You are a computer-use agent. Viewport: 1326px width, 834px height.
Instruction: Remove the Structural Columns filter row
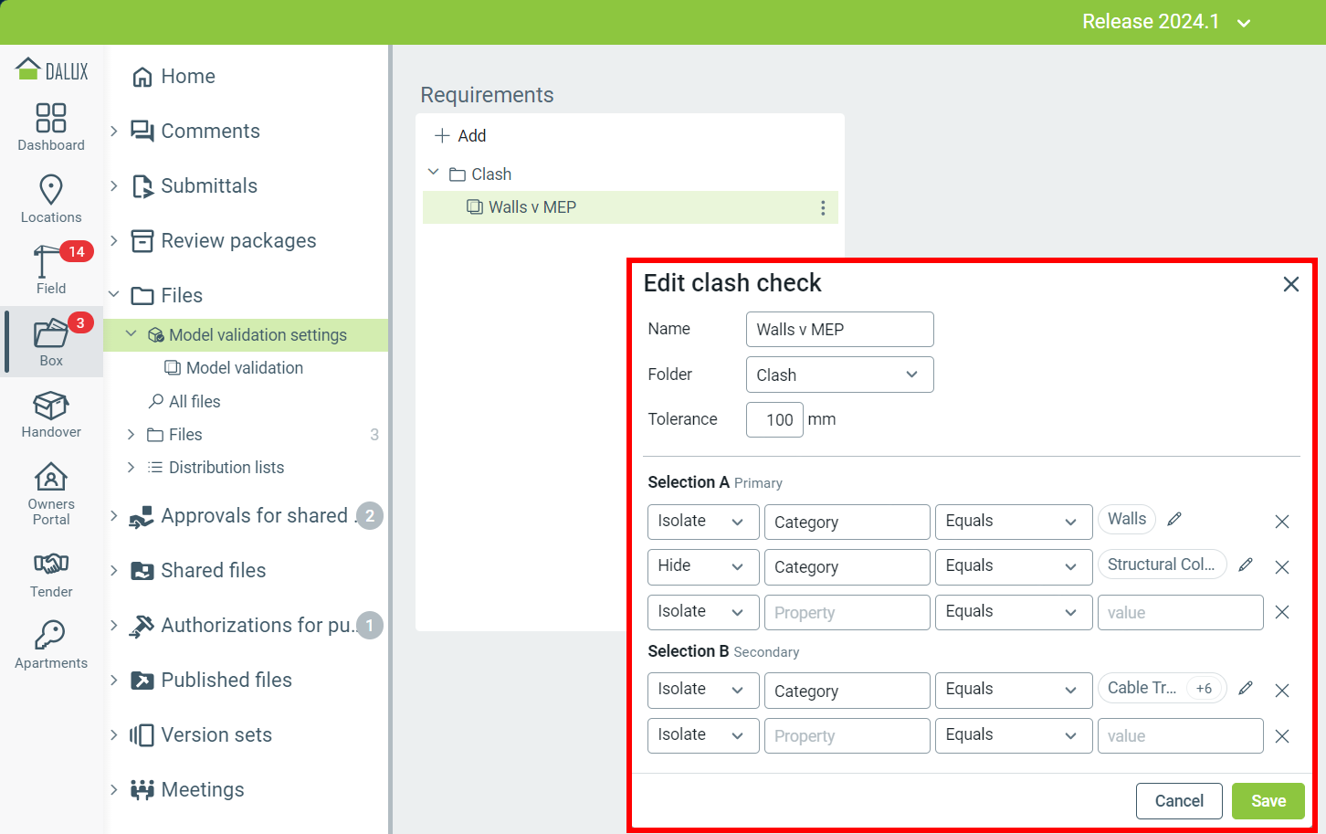(x=1282, y=567)
